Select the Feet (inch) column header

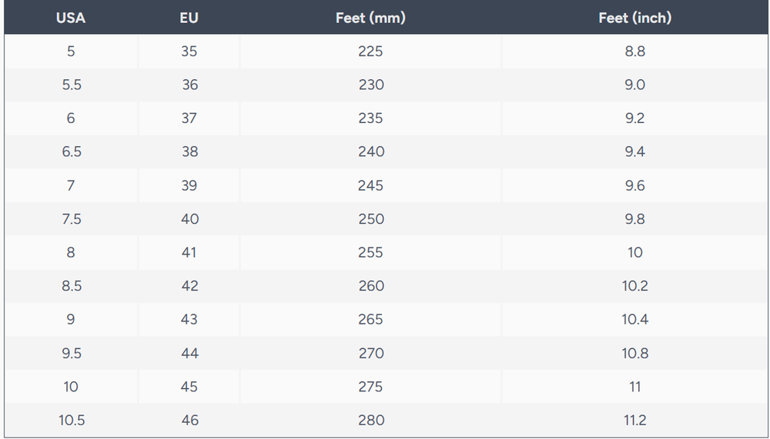(634, 18)
